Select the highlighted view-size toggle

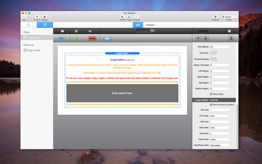click(x=152, y=31)
